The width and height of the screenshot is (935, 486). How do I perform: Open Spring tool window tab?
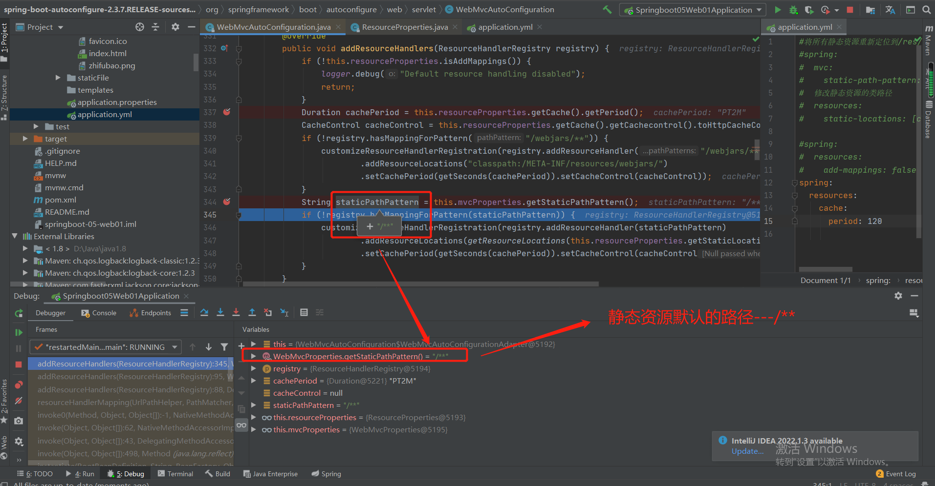(326, 474)
